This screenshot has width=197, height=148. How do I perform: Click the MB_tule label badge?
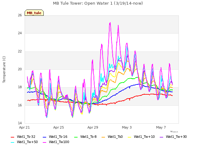34,13
